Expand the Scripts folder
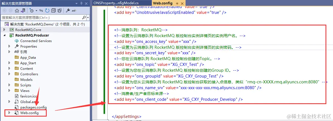333x121 pixels. (9, 85)
